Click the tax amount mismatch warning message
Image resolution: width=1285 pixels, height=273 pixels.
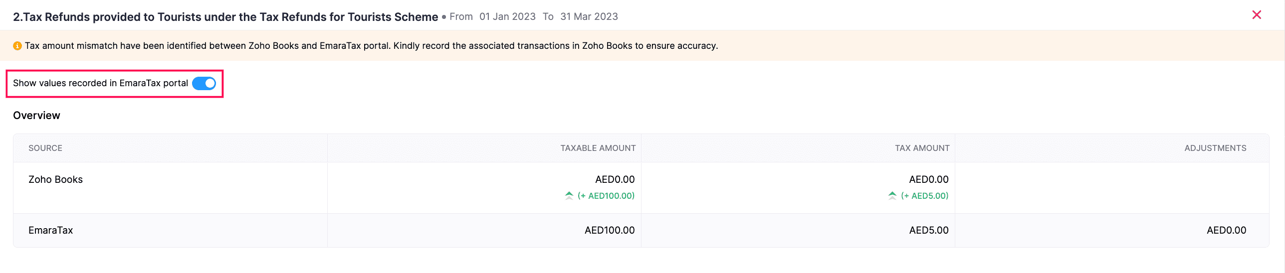coord(371,46)
